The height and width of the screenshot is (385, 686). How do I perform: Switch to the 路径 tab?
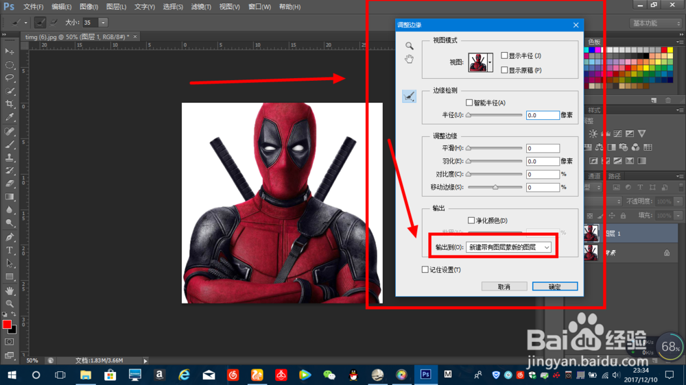[x=614, y=176]
